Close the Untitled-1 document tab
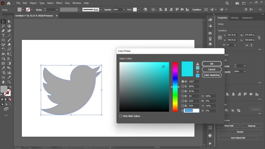Screen dimensions: 265x149 57,16
